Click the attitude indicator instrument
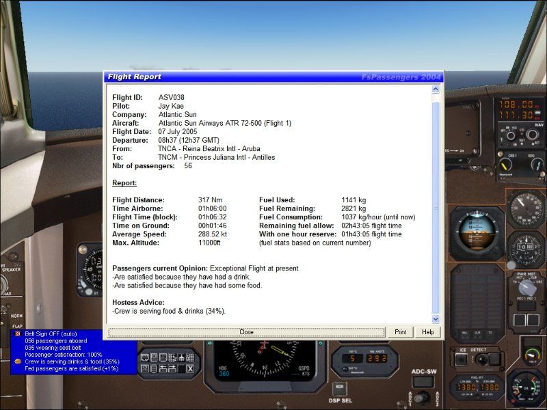547x410 pixels. pyautogui.click(x=477, y=233)
